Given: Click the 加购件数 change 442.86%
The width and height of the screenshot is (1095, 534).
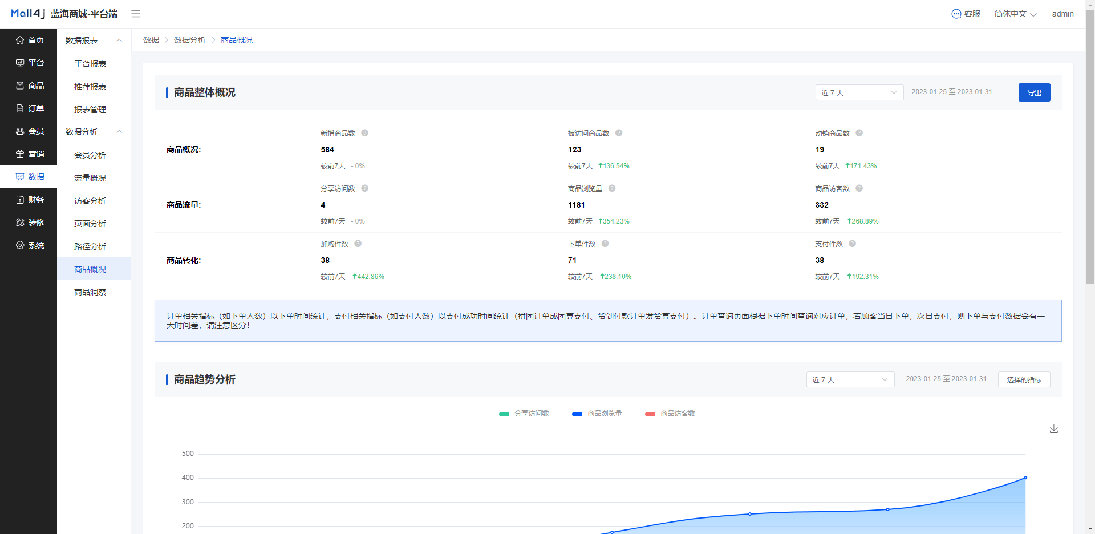Looking at the screenshot, I should pyautogui.click(x=368, y=277).
